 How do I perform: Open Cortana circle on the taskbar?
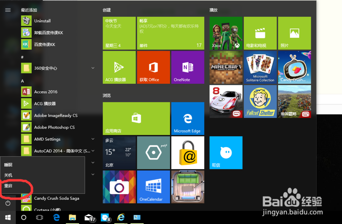(x=24, y=218)
